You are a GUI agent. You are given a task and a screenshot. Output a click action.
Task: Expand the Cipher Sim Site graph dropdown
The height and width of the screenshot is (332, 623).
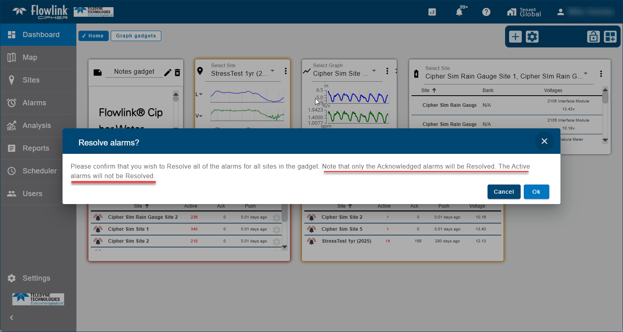click(x=374, y=71)
